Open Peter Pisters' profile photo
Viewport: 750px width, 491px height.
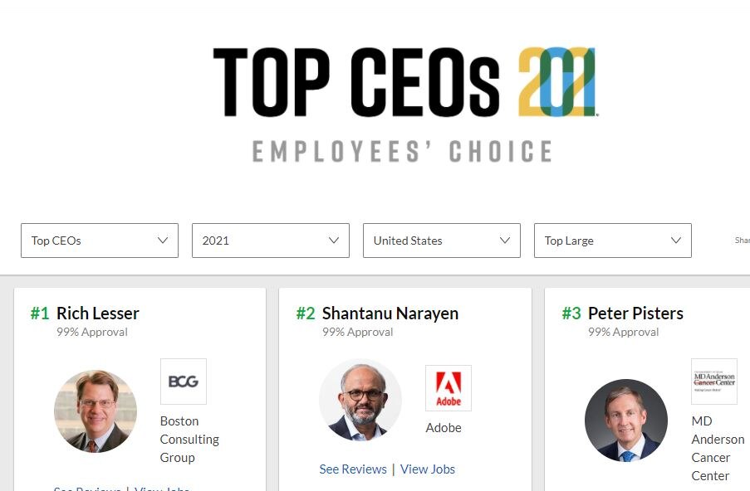pyautogui.click(x=626, y=421)
